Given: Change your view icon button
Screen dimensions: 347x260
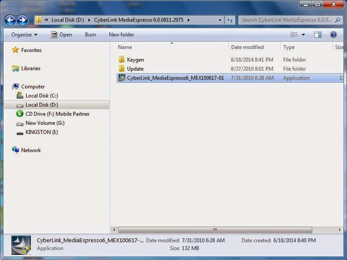Looking at the screenshot, I should point(294,35).
